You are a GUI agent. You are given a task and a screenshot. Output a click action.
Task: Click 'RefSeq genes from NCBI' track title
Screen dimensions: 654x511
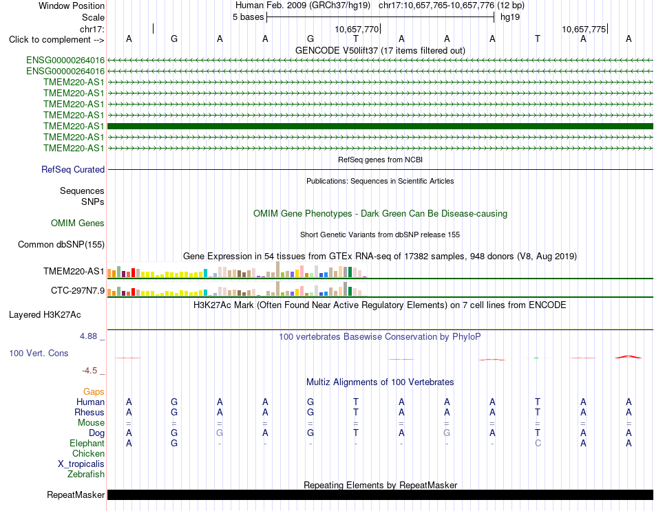(x=380, y=160)
